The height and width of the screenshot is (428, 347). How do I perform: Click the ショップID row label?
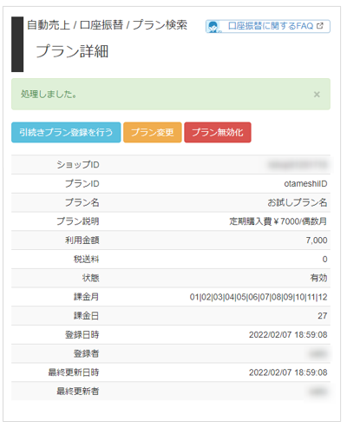coord(78,165)
